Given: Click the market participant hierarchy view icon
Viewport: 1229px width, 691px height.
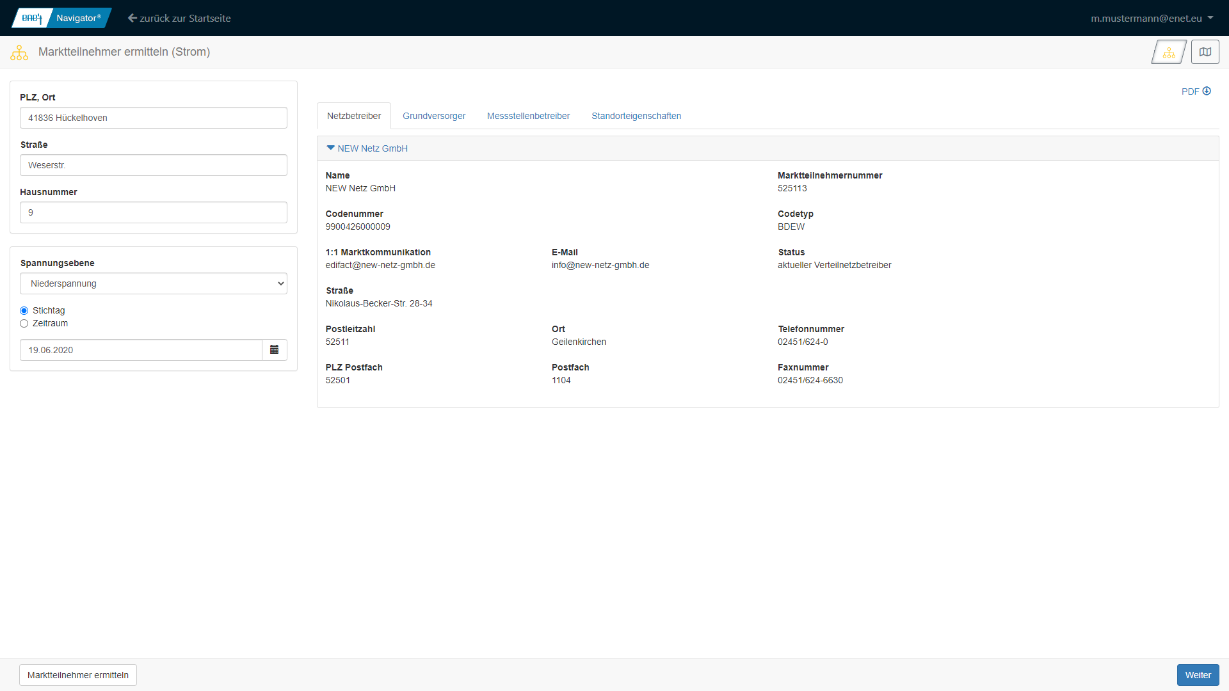Looking at the screenshot, I should 1169,52.
